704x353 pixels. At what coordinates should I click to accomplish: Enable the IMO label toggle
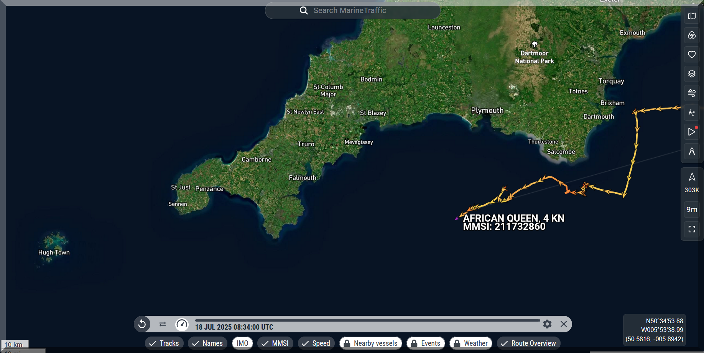tap(242, 343)
